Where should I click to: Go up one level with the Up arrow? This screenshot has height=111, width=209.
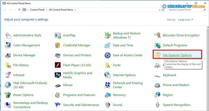[x=19, y=10]
